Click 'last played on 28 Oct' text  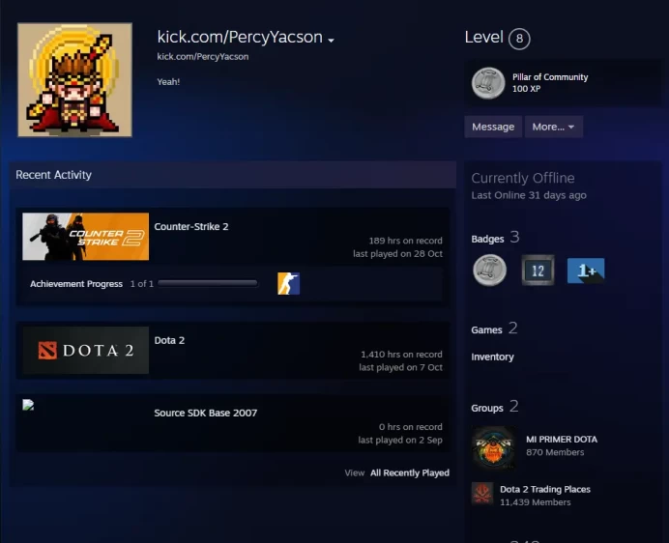(397, 254)
